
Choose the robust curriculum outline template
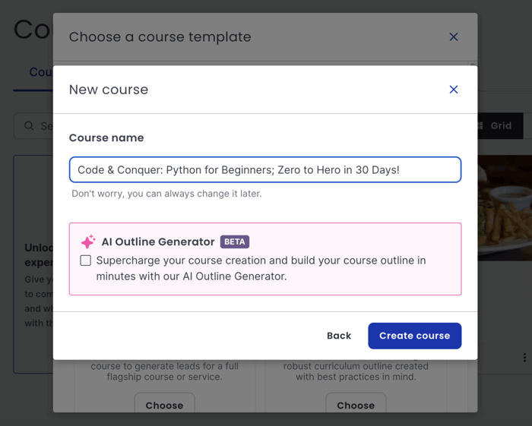356,405
